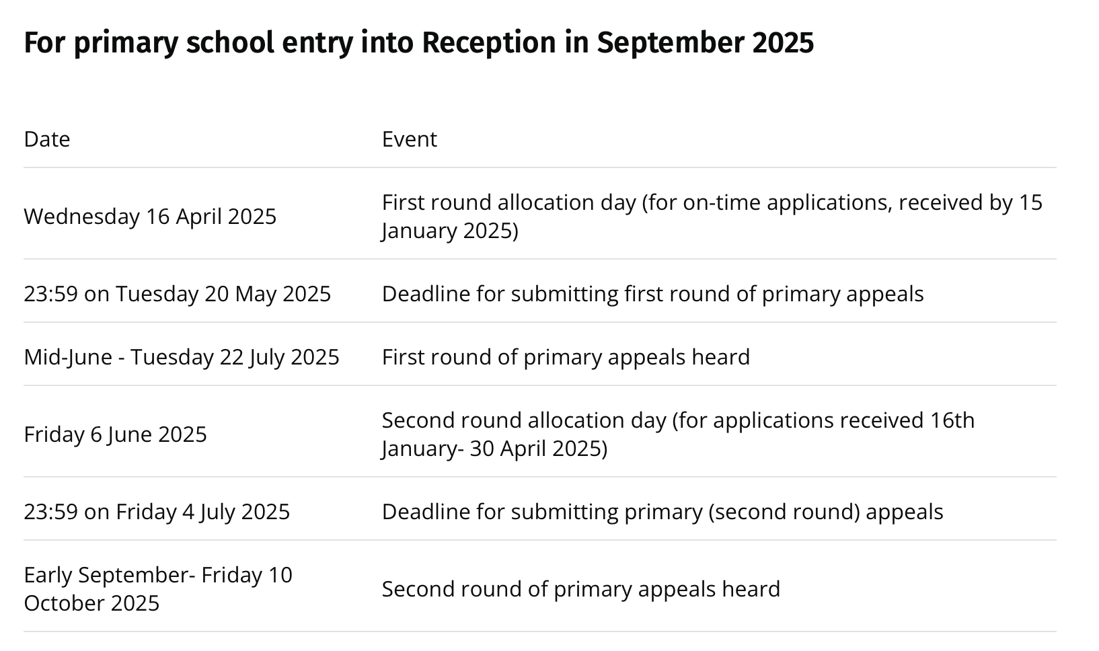Click "First round of primary appeals heard" text
The height and width of the screenshot is (651, 1099).
[566, 356]
